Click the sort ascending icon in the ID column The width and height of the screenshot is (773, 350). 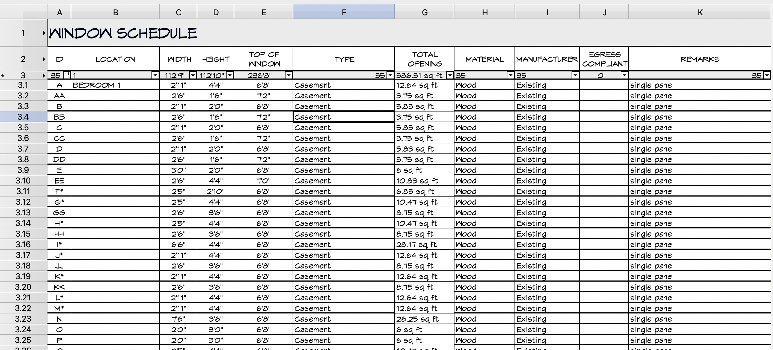[69, 76]
